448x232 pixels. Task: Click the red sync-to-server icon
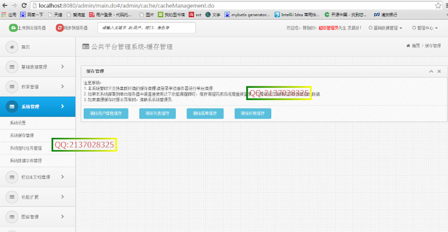[59, 27]
